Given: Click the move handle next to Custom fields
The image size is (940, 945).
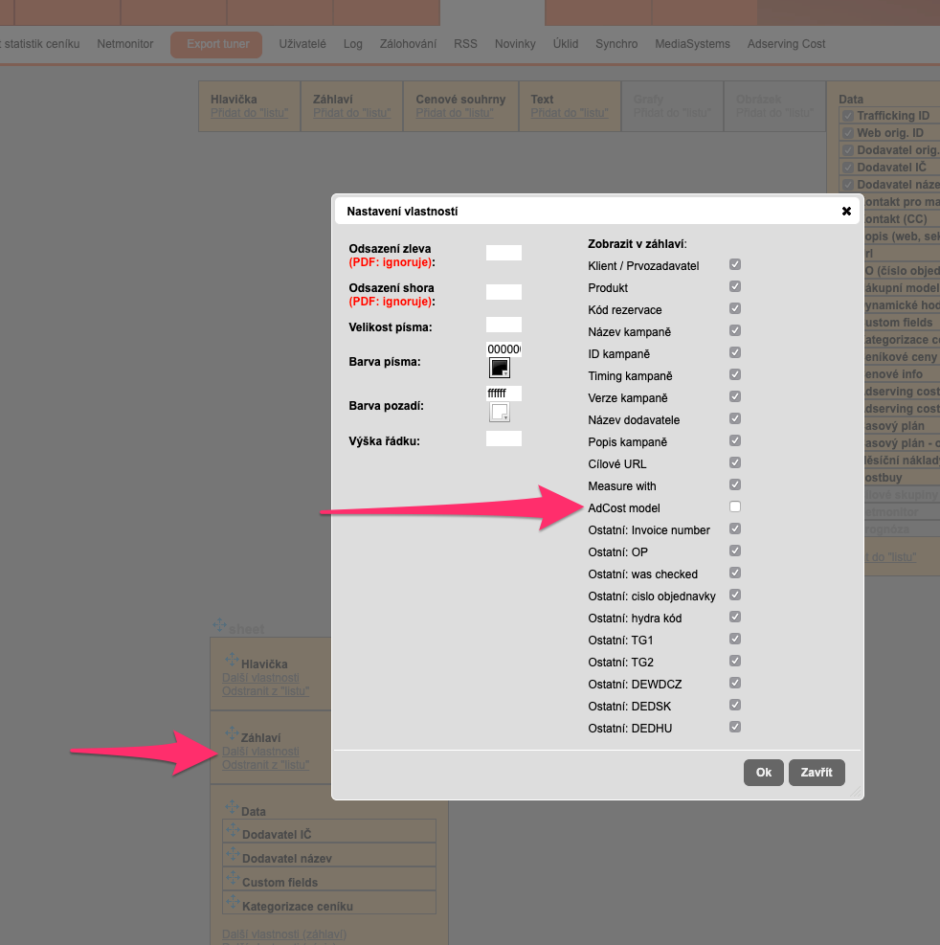Looking at the screenshot, I should click(232, 878).
